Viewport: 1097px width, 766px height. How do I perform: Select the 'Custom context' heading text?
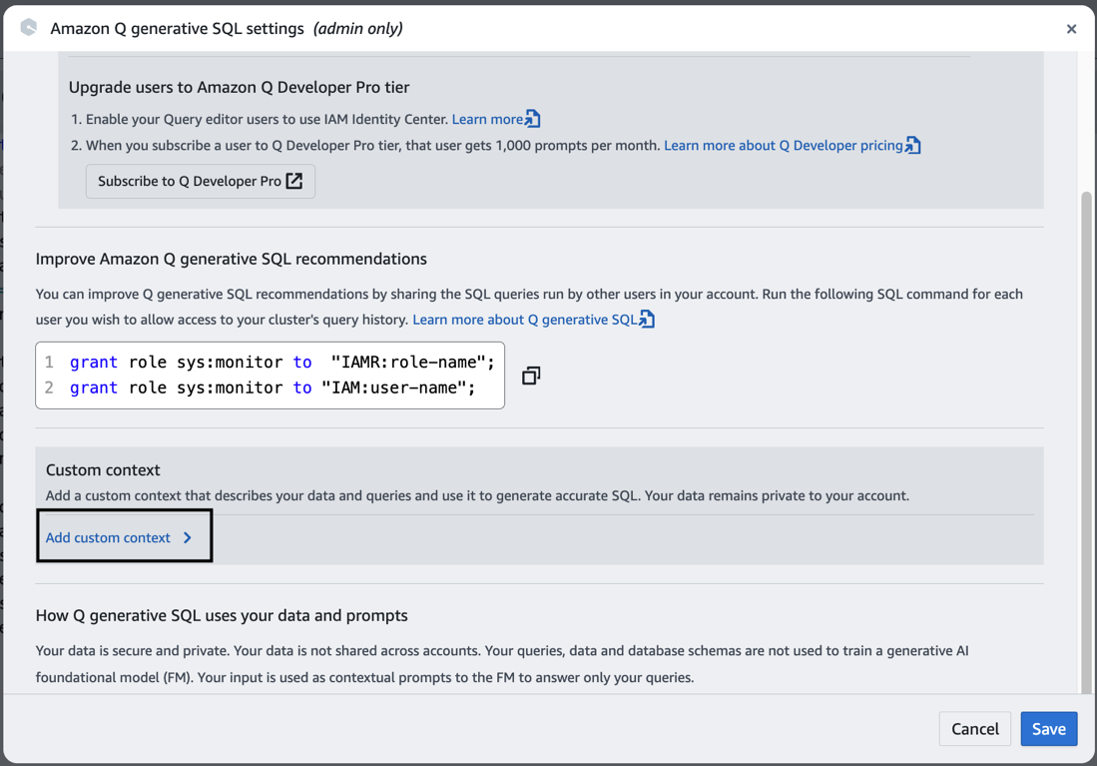click(103, 469)
